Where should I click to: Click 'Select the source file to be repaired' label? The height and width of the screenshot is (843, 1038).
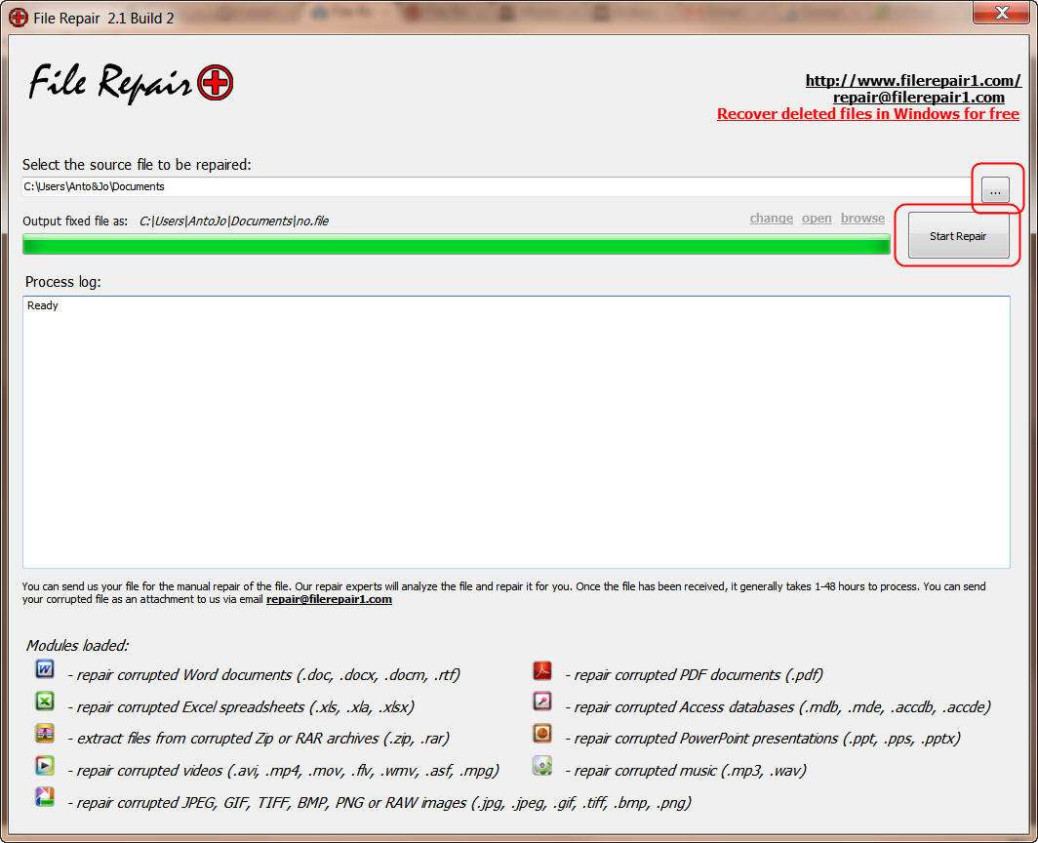tap(137, 164)
